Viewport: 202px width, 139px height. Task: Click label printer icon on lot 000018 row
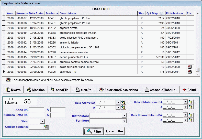pyautogui.click(x=190, y=72)
